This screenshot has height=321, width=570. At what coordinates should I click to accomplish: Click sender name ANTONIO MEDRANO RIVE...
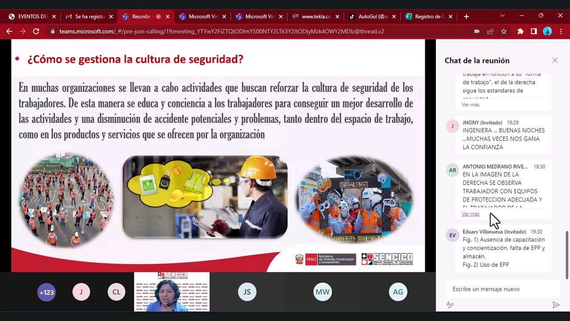(x=495, y=166)
